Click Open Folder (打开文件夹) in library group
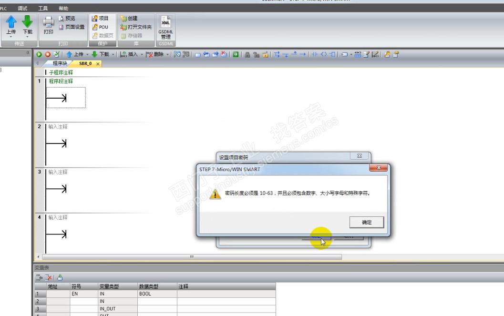This screenshot has width=504, height=316. 136,27
